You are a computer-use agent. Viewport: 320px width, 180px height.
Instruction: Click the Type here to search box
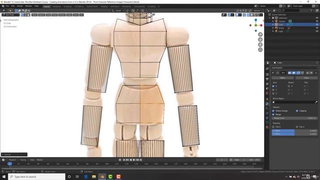[x=36, y=176]
